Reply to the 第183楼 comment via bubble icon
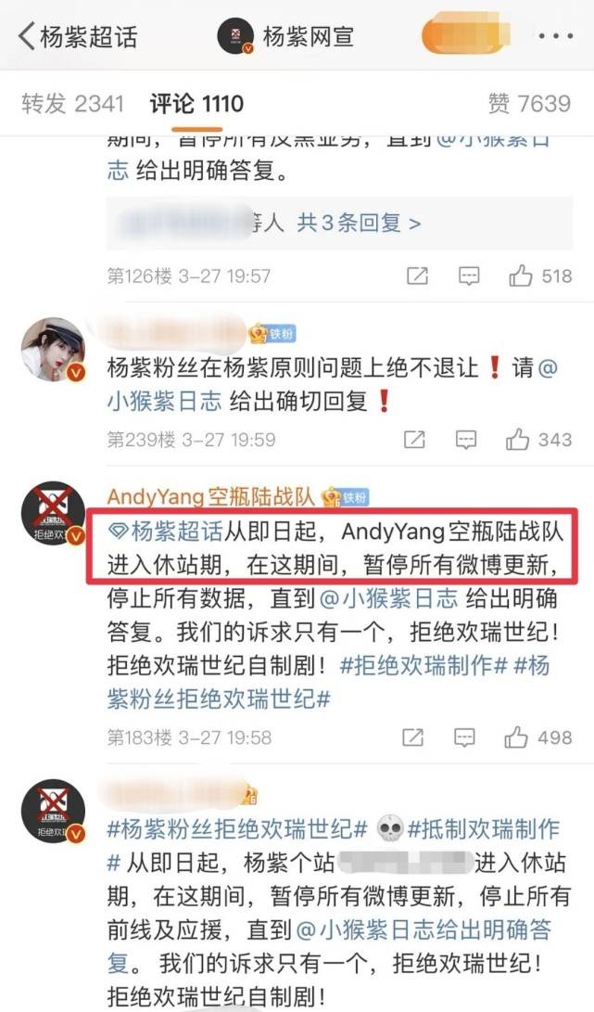This screenshot has width=594, height=1012. (x=464, y=737)
